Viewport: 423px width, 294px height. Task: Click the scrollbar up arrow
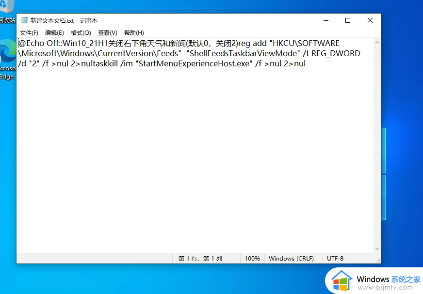pyautogui.click(x=377, y=42)
